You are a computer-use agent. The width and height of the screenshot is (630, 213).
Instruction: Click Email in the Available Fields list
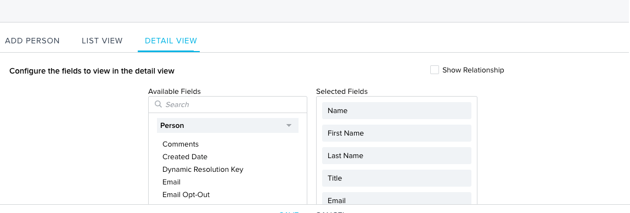click(x=172, y=182)
